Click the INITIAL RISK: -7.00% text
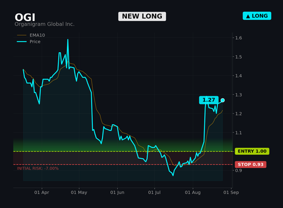The width and height of the screenshot is (283, 208). [38, 168]
